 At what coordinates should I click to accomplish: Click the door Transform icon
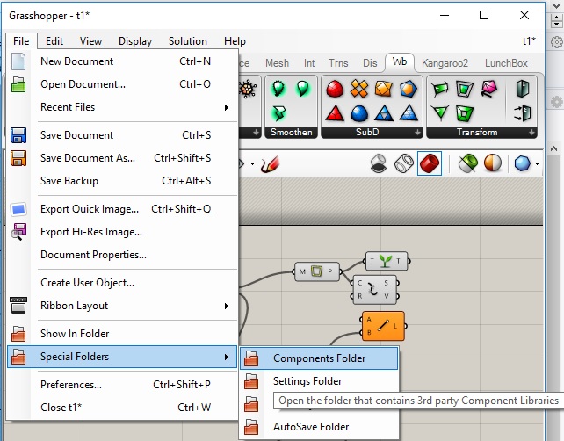[x=523, y=89]
